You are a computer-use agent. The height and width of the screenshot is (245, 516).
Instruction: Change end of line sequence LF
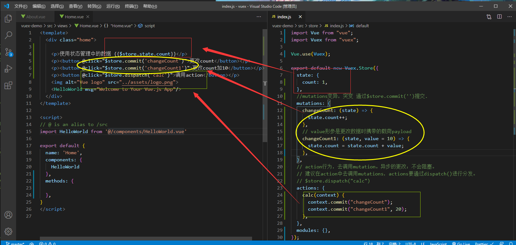[423, 244]
